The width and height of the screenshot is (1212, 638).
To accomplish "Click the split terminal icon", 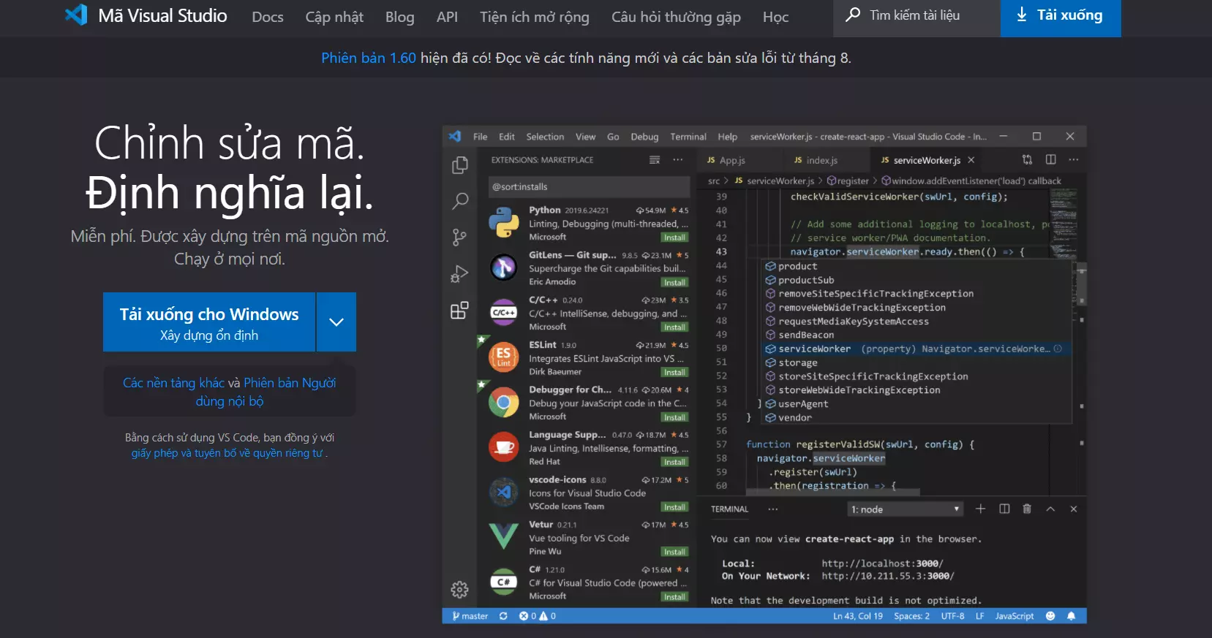I will 1004,509.
